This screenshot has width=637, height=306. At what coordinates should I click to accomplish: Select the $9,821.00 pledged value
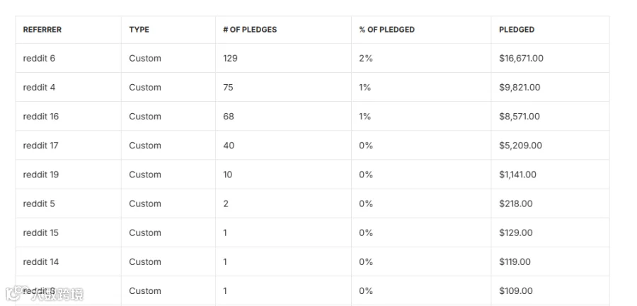[x=520, y=87]
